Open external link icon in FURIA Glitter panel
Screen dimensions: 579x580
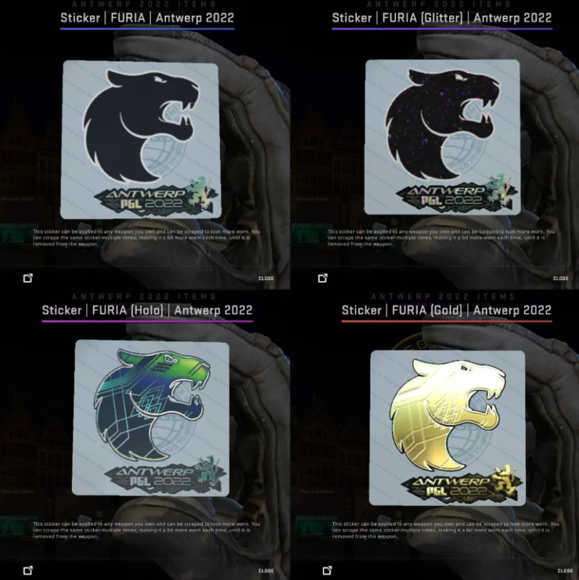pyautogui.click(x=322, y=278)
